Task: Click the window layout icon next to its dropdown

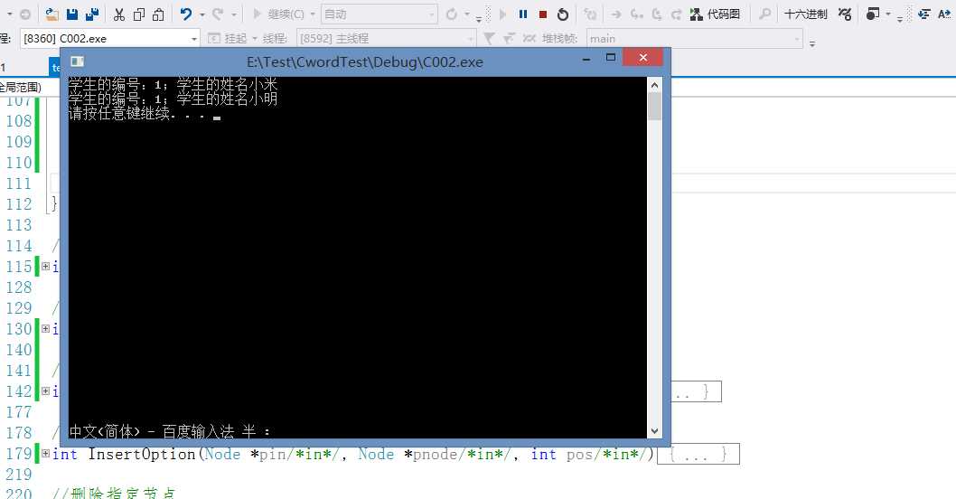Action: tap(873, 14)
